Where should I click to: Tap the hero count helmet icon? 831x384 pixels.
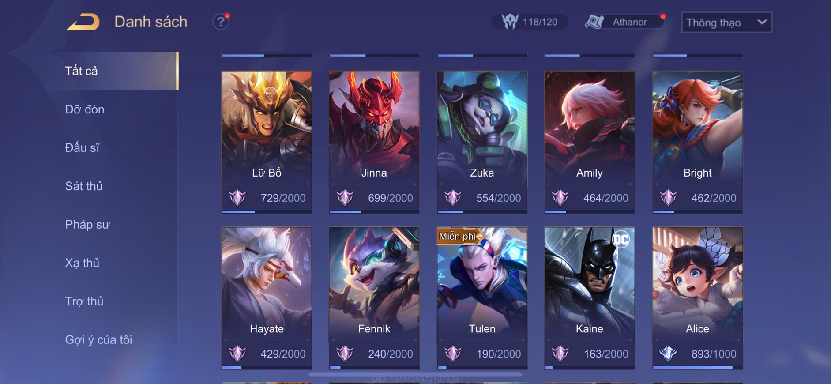[x=510, y=22]
